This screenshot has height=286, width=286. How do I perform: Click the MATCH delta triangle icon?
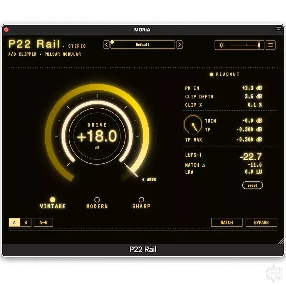coord(204,165)
